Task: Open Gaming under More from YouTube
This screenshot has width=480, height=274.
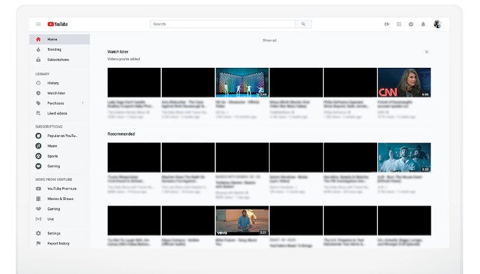Action: 53,209
